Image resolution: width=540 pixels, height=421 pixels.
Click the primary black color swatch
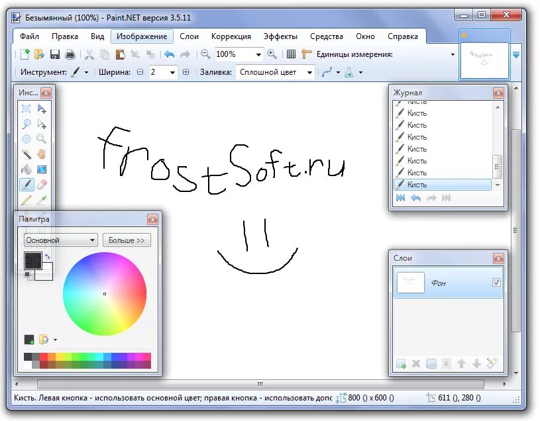[32, 260]
